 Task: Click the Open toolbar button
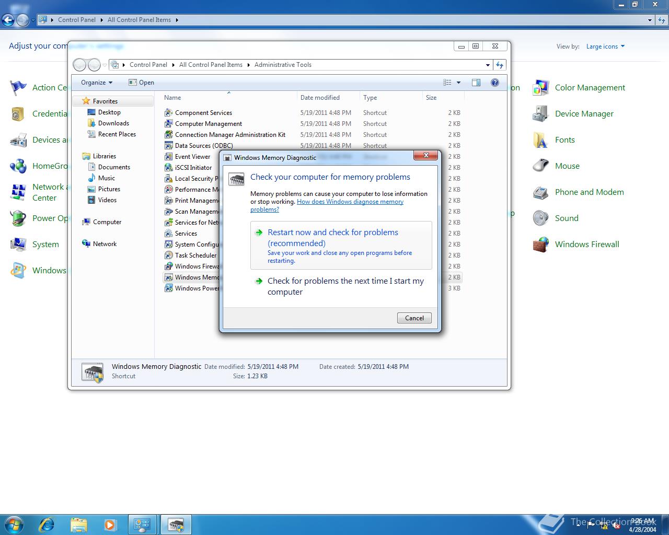point(141,83)
